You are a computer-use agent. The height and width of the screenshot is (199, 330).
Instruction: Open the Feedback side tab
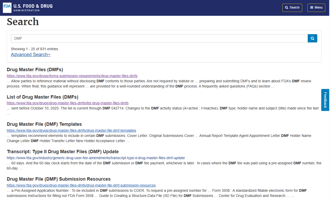325,100
